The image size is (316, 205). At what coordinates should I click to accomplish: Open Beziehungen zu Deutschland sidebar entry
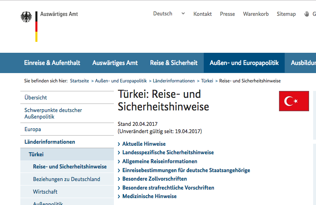tap(67, 179)
